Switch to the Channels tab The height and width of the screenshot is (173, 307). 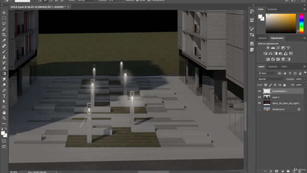(x=272, y=66)
